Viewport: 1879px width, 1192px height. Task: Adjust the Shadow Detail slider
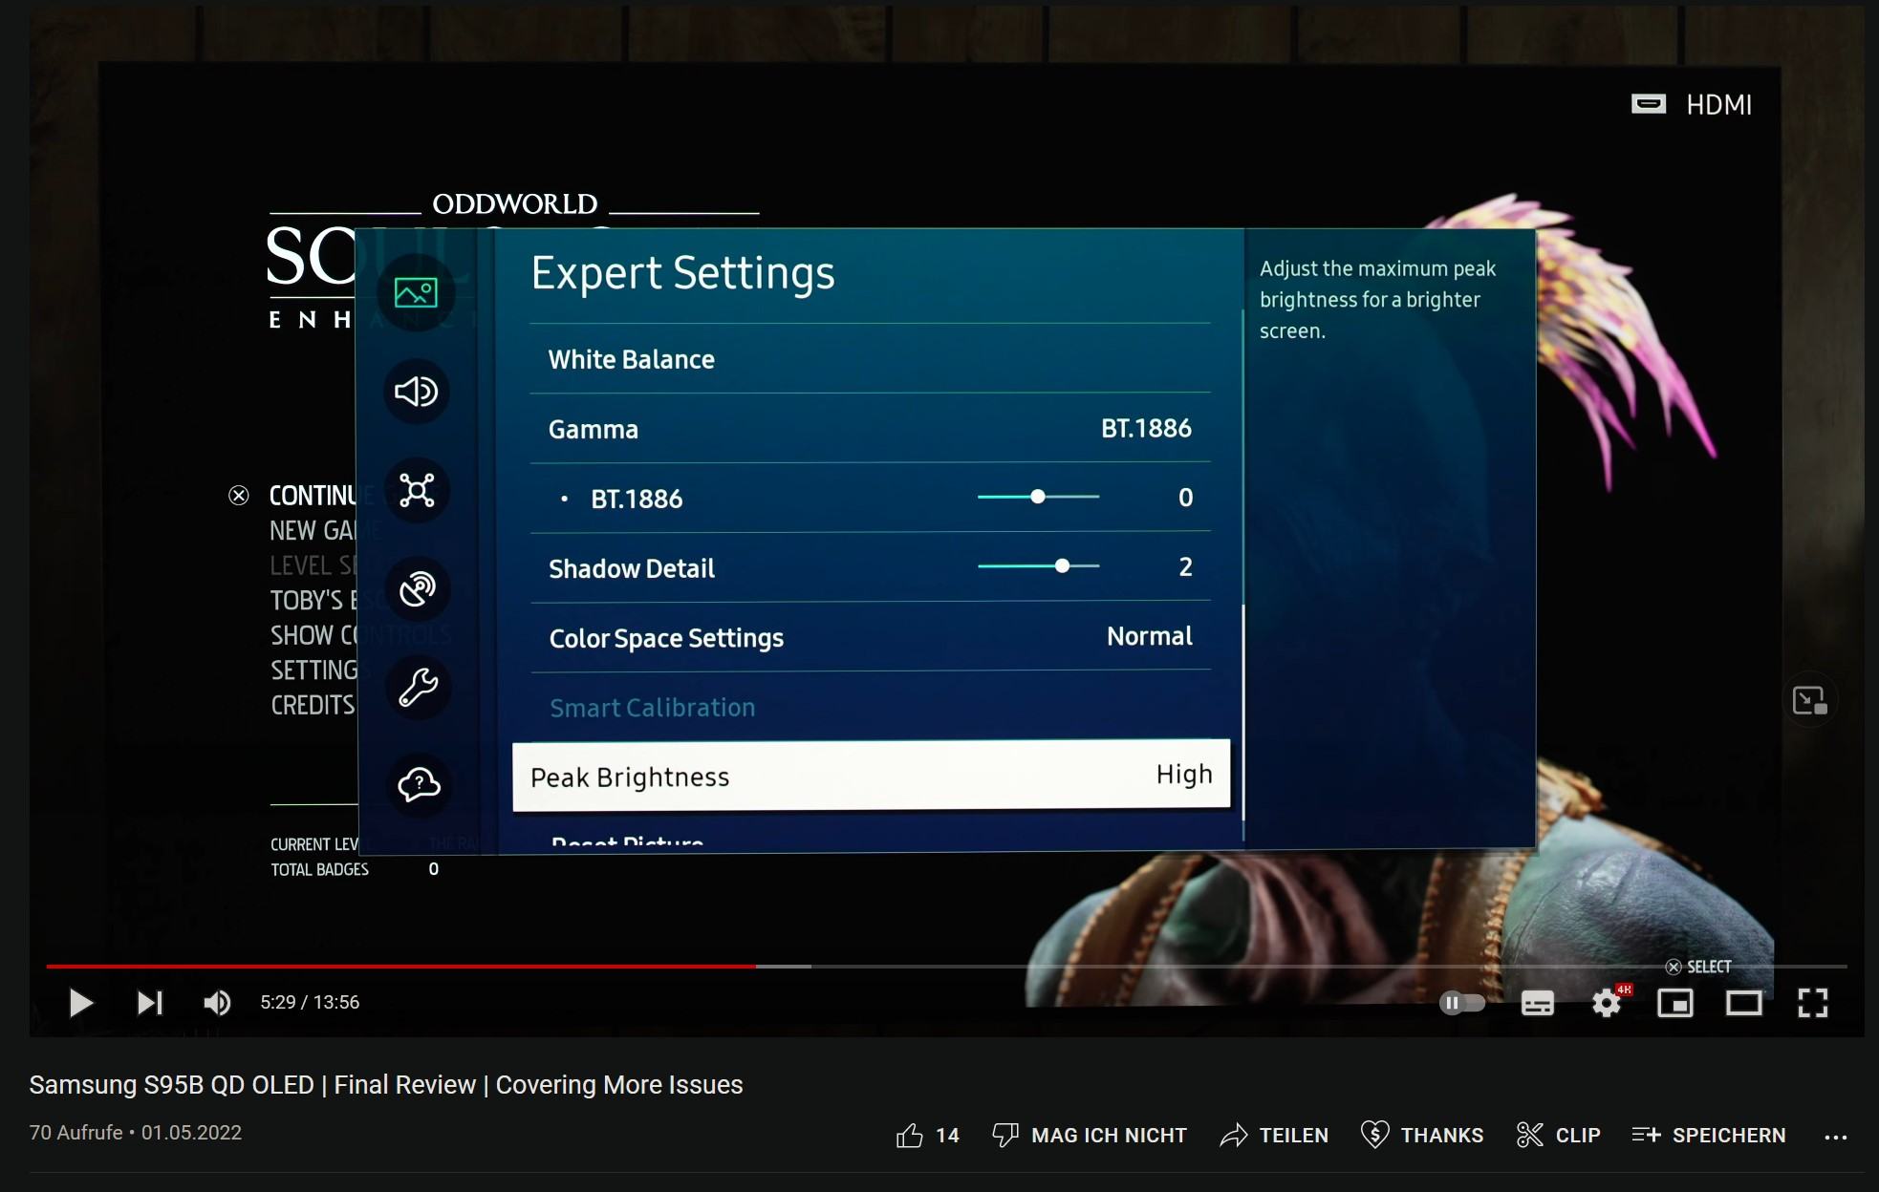click(x=1038, y=566)
